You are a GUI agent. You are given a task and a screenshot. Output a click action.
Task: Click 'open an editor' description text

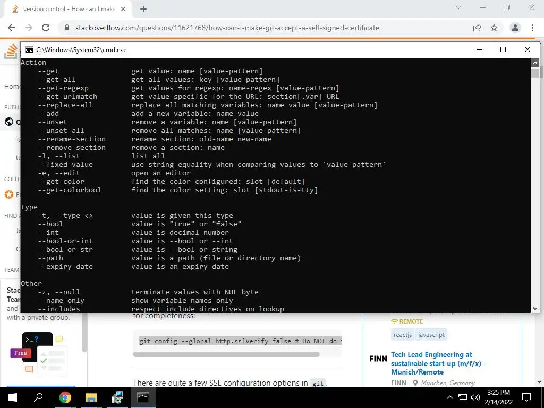[161, 173]
